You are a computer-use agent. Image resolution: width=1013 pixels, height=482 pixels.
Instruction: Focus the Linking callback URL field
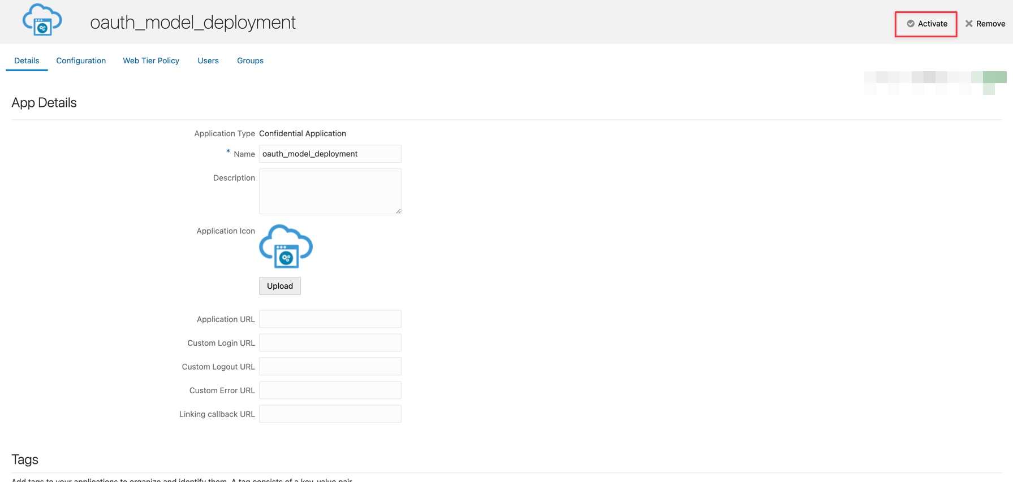330,414
